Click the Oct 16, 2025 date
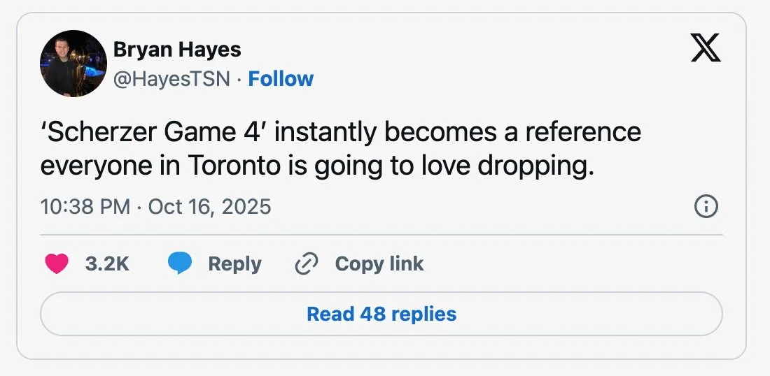The width and height of the screenshot is (770, 376). pos(209,207)
